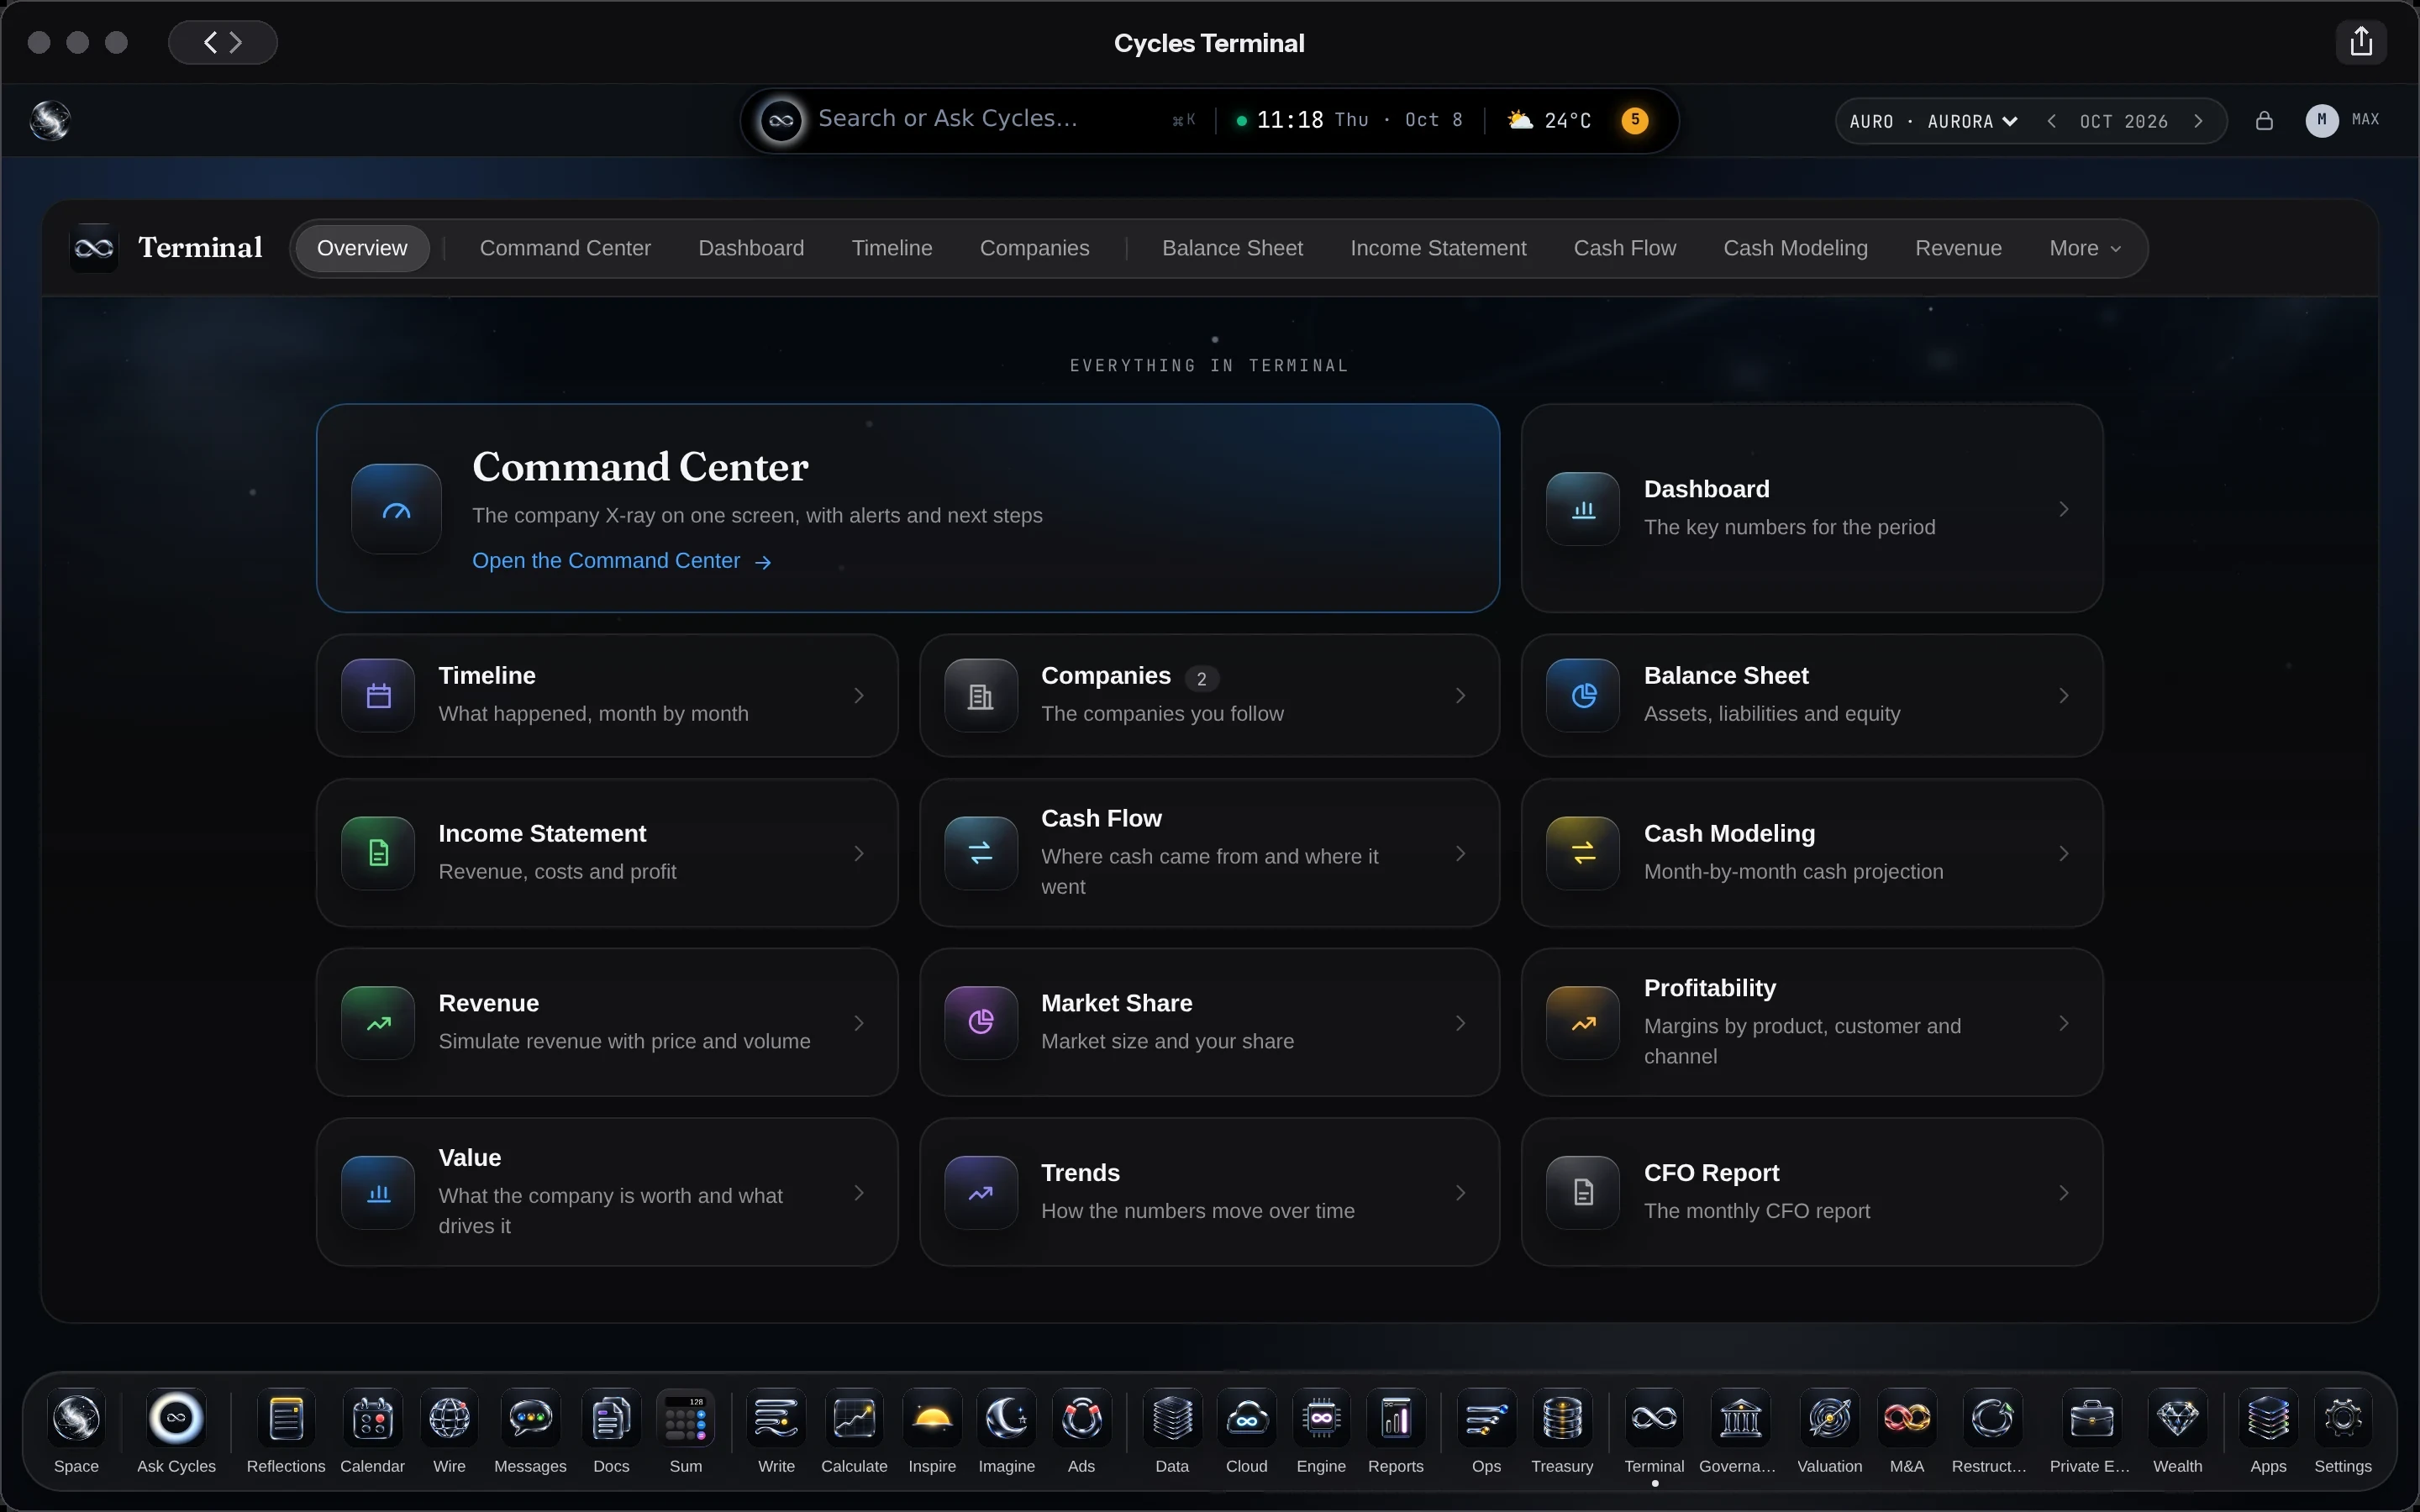Launch Wealth diamond icon

tap(2177, 1418)
